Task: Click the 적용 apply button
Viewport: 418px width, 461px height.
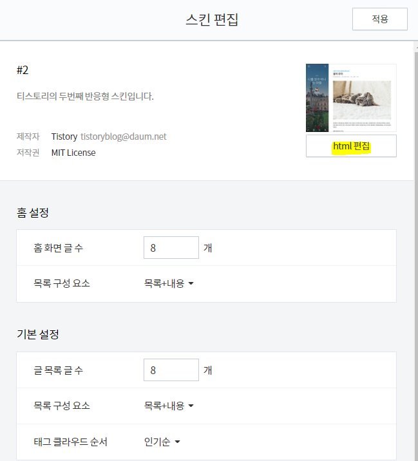Action: 380,19
